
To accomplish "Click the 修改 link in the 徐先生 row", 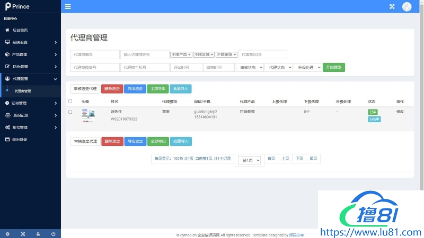I will point(400,112).
